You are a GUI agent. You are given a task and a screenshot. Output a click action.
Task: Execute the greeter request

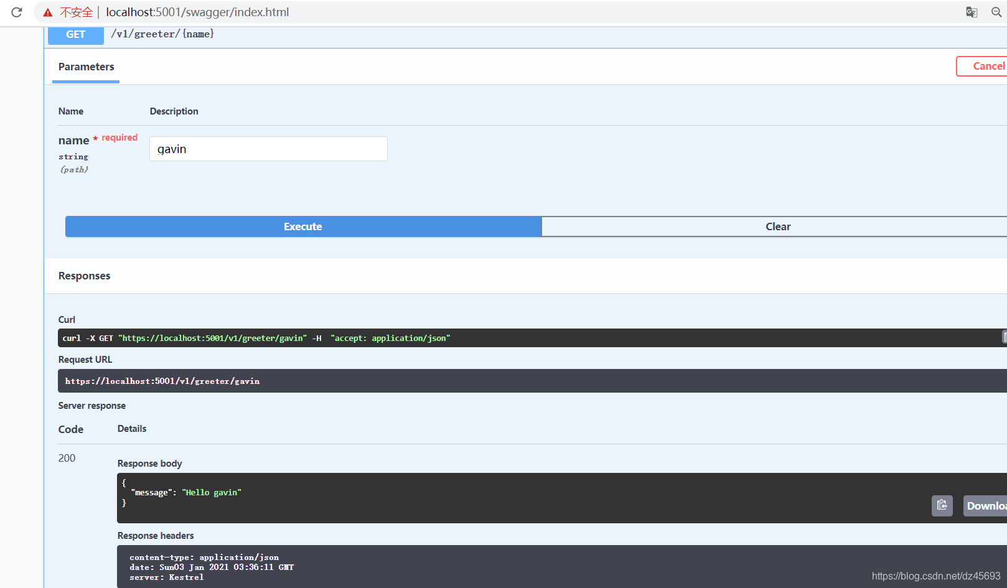click(303, 226)
